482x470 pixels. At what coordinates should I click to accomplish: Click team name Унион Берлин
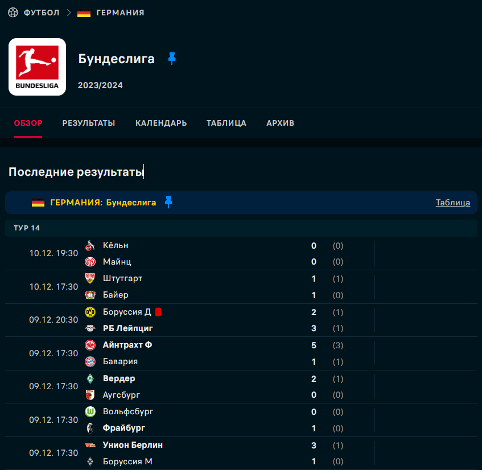(133, 445)
